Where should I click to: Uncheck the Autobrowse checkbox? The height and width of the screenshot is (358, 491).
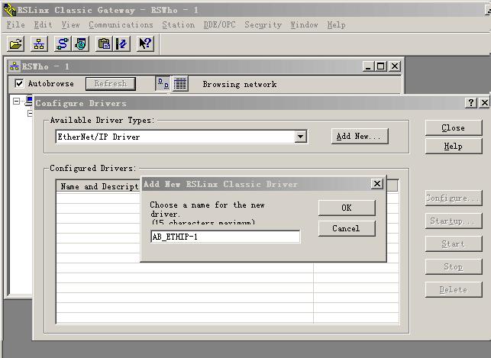tap(19, 83)
